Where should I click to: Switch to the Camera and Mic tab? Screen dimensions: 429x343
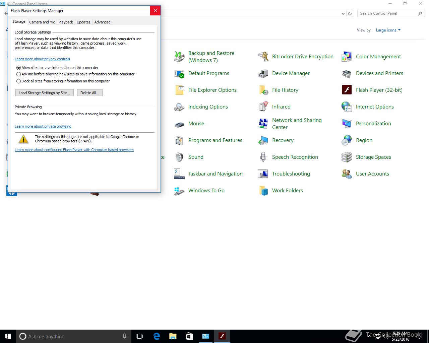click(42, 22)
